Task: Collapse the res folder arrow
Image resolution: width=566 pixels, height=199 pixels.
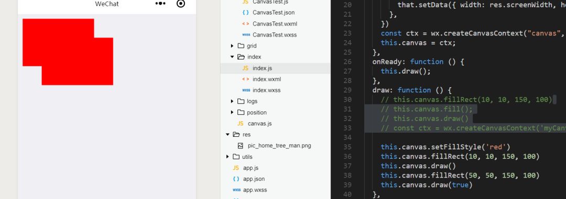Action: tap(227, 135)
